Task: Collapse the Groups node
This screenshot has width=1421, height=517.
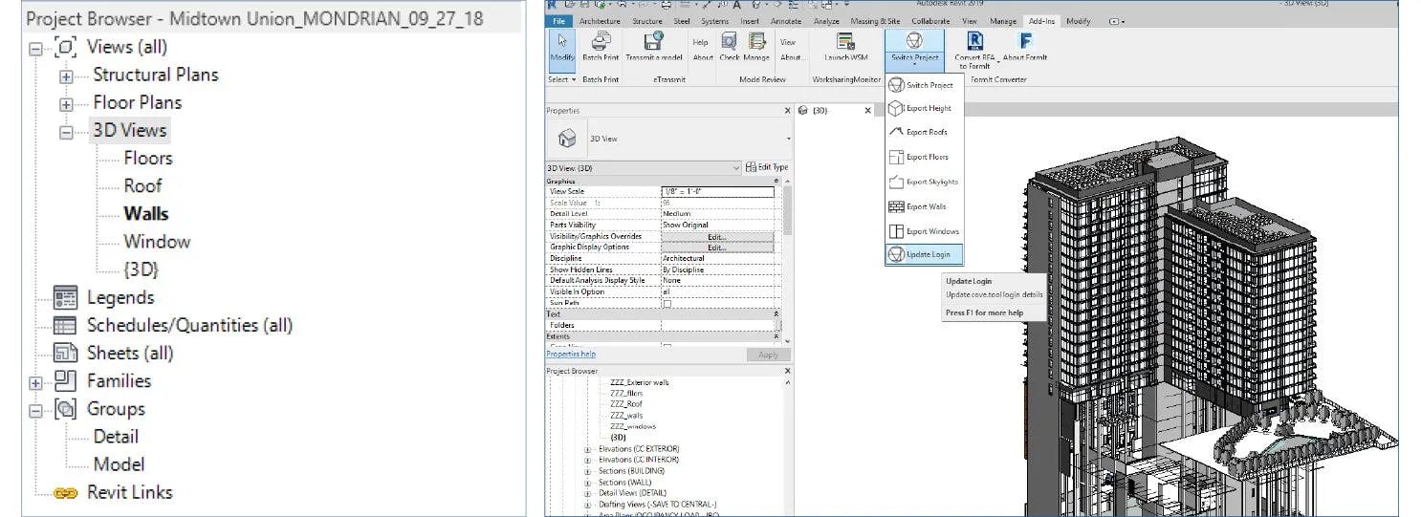Action: (x=36, y=411)
